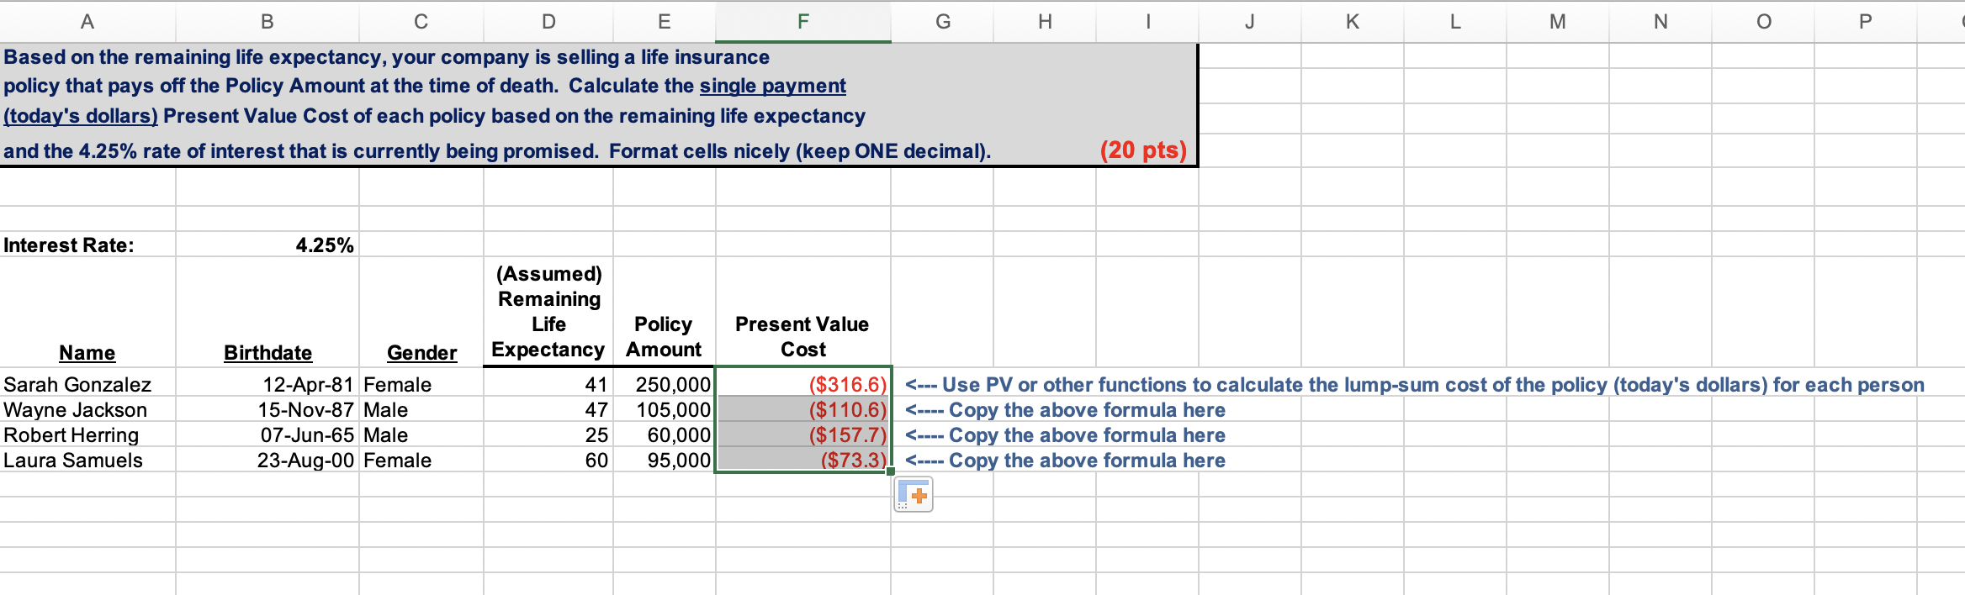
Task: Select column H header
Action: click(x=1045, y=22)
